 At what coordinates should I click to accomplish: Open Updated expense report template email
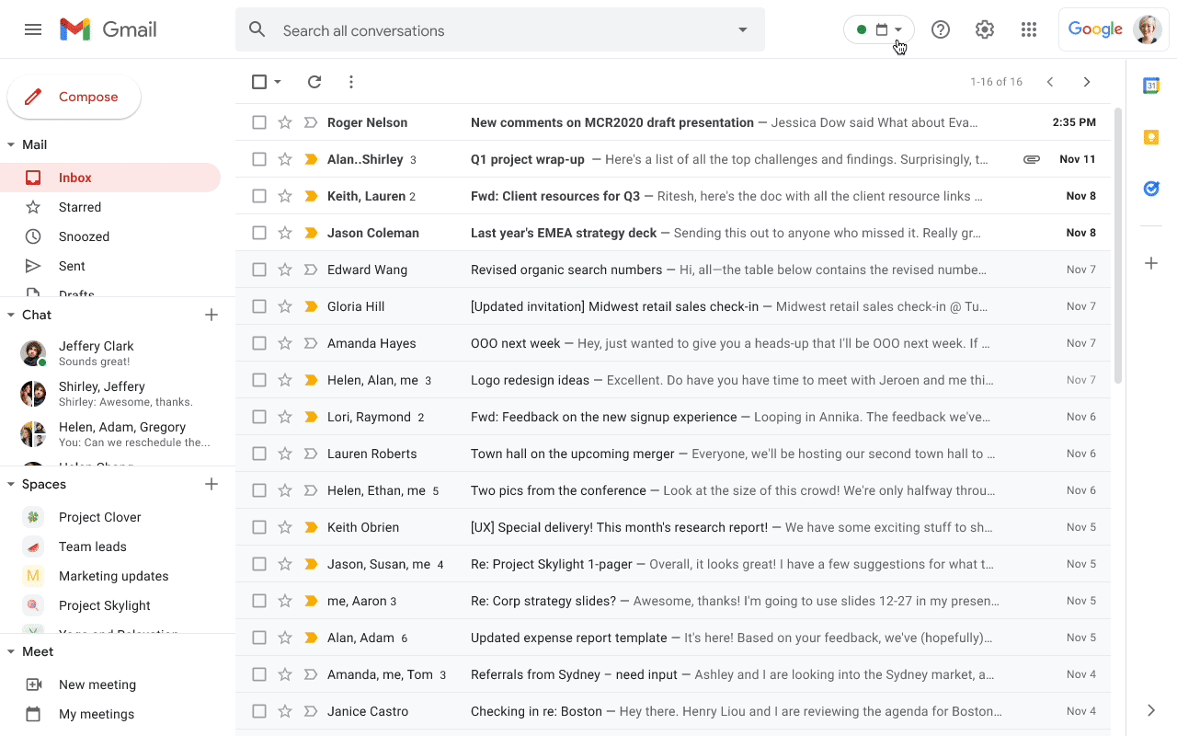pos(673,638)
